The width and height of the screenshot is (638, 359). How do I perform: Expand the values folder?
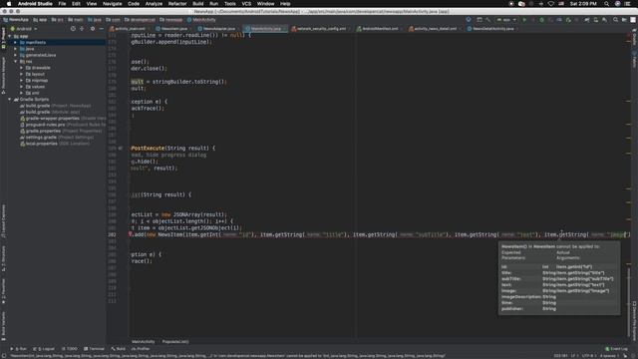click(x=21, y=87)
